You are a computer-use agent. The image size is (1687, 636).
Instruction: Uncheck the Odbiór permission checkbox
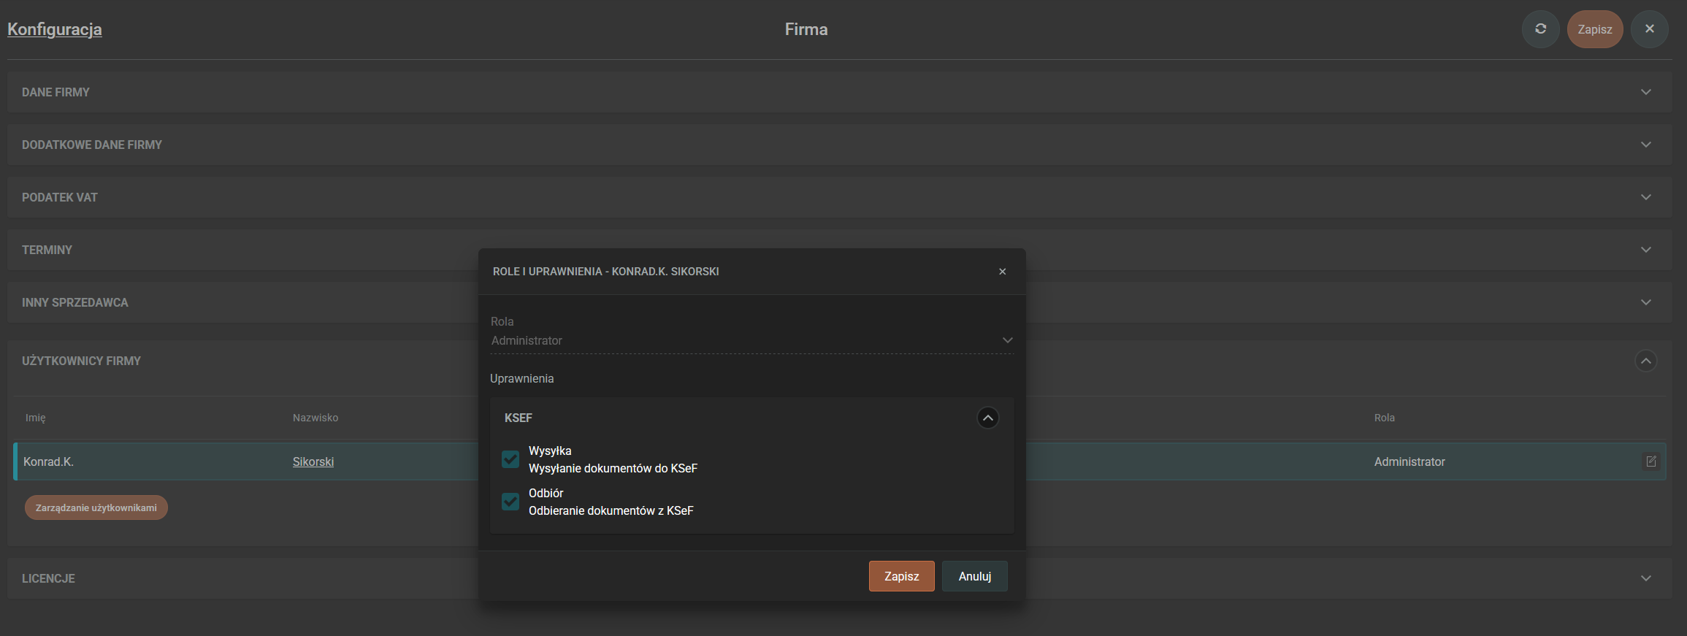(510, 502)
